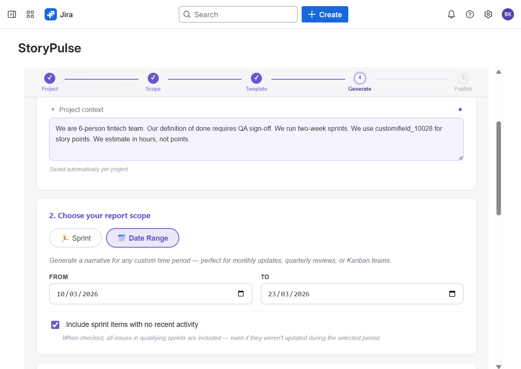Image resolution: width=521 pixels, height=369 pixels.
Task: Open the TO date calendar picker icon
Action: point(452,294)
